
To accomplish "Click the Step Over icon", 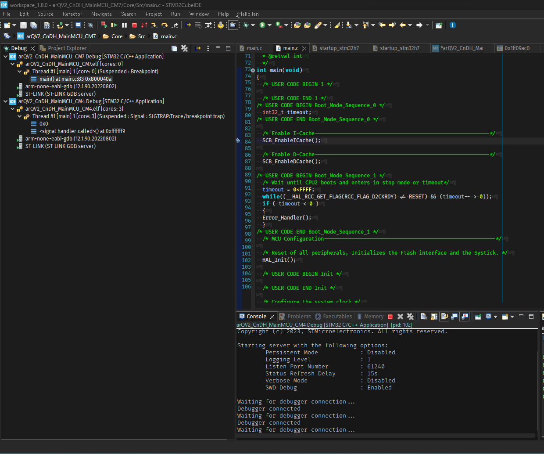I will (x=165, y=25).
